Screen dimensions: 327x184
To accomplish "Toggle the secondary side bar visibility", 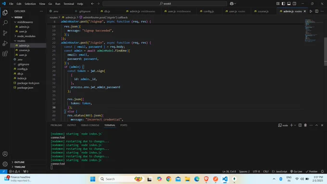I will (294, 3).
